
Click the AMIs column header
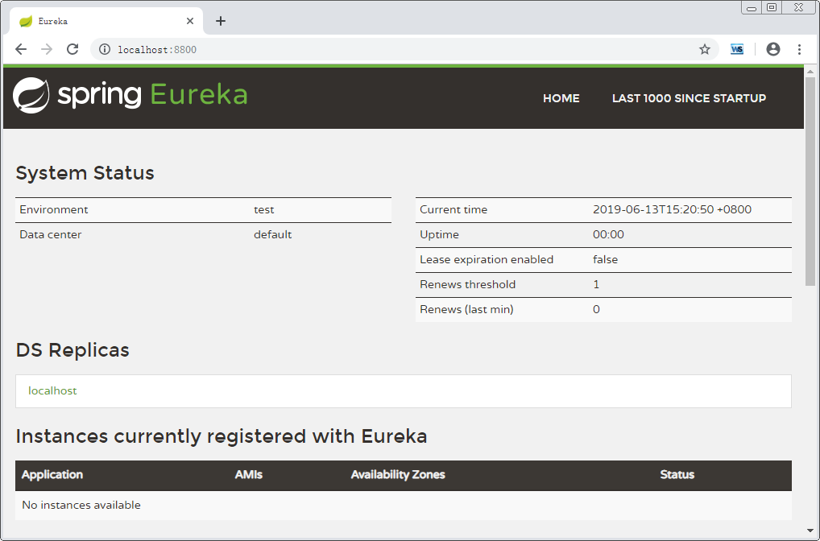tap(248, 475)
